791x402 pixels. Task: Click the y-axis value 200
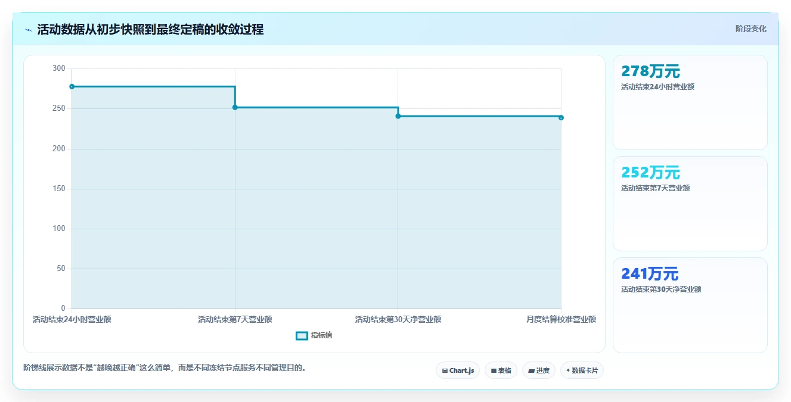coord(59,148)
